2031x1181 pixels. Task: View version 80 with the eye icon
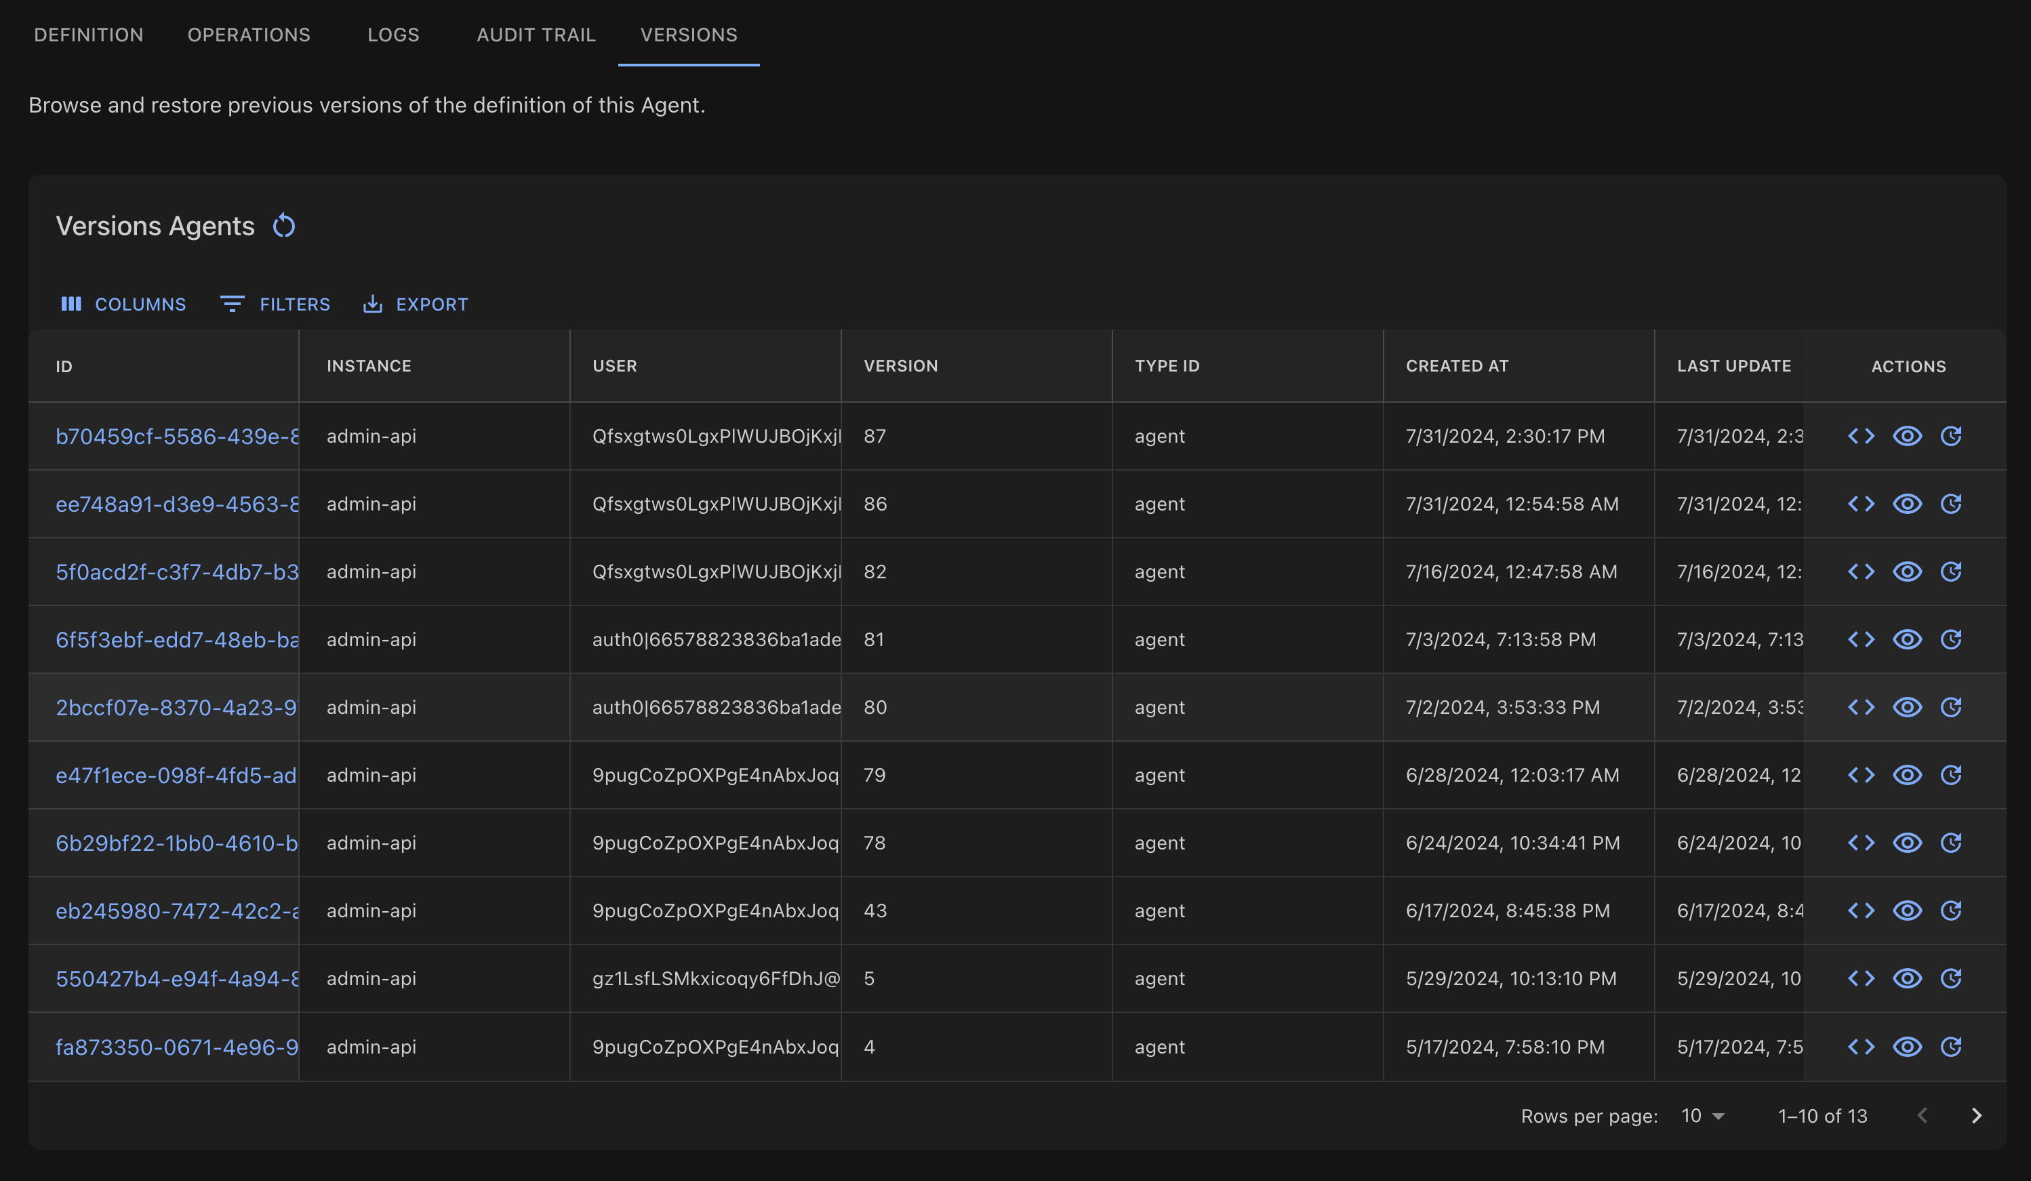[1907, 707]
